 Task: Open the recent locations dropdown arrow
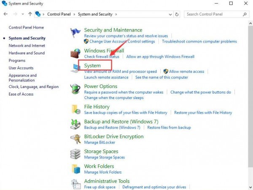[23, 14]
